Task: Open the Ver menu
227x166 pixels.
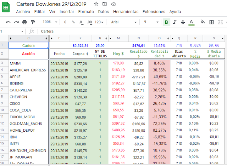Action: pos(52,12)
